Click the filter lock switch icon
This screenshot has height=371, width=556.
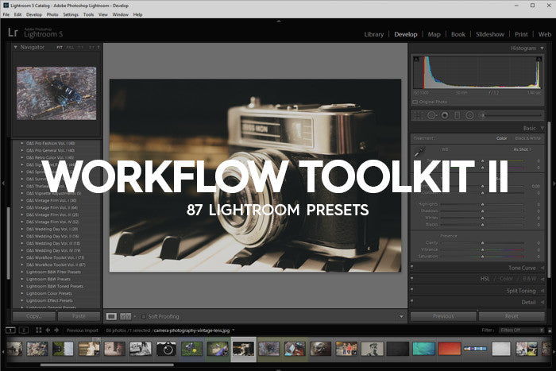pyautogui.click(x=550, y=330)
